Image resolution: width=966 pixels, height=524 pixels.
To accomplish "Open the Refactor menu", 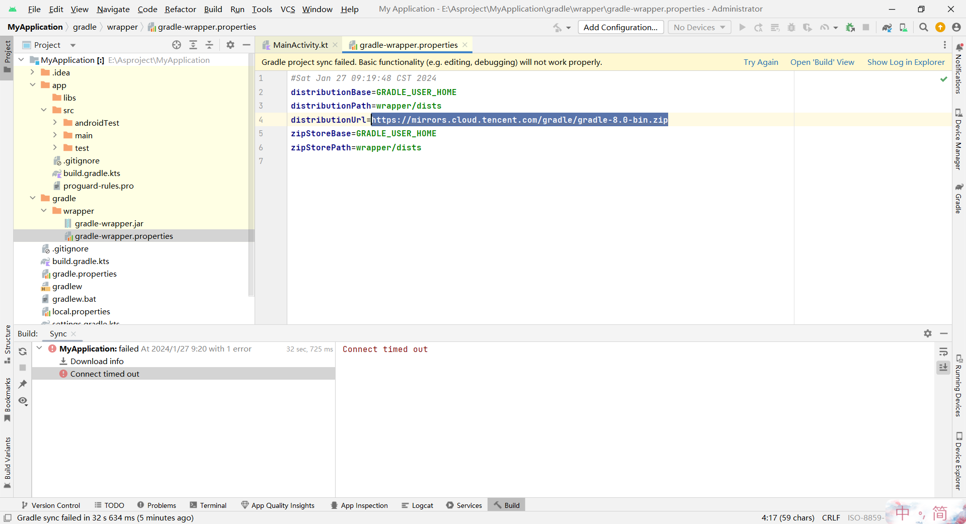I will [x=180, y=9].
